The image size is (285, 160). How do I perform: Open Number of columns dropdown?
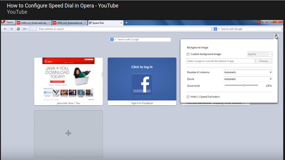point(248,72)
